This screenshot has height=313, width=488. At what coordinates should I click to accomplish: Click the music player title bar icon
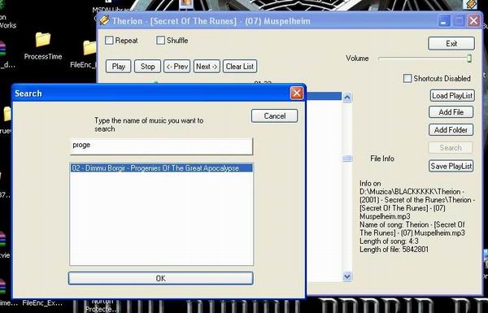[105, 21]
